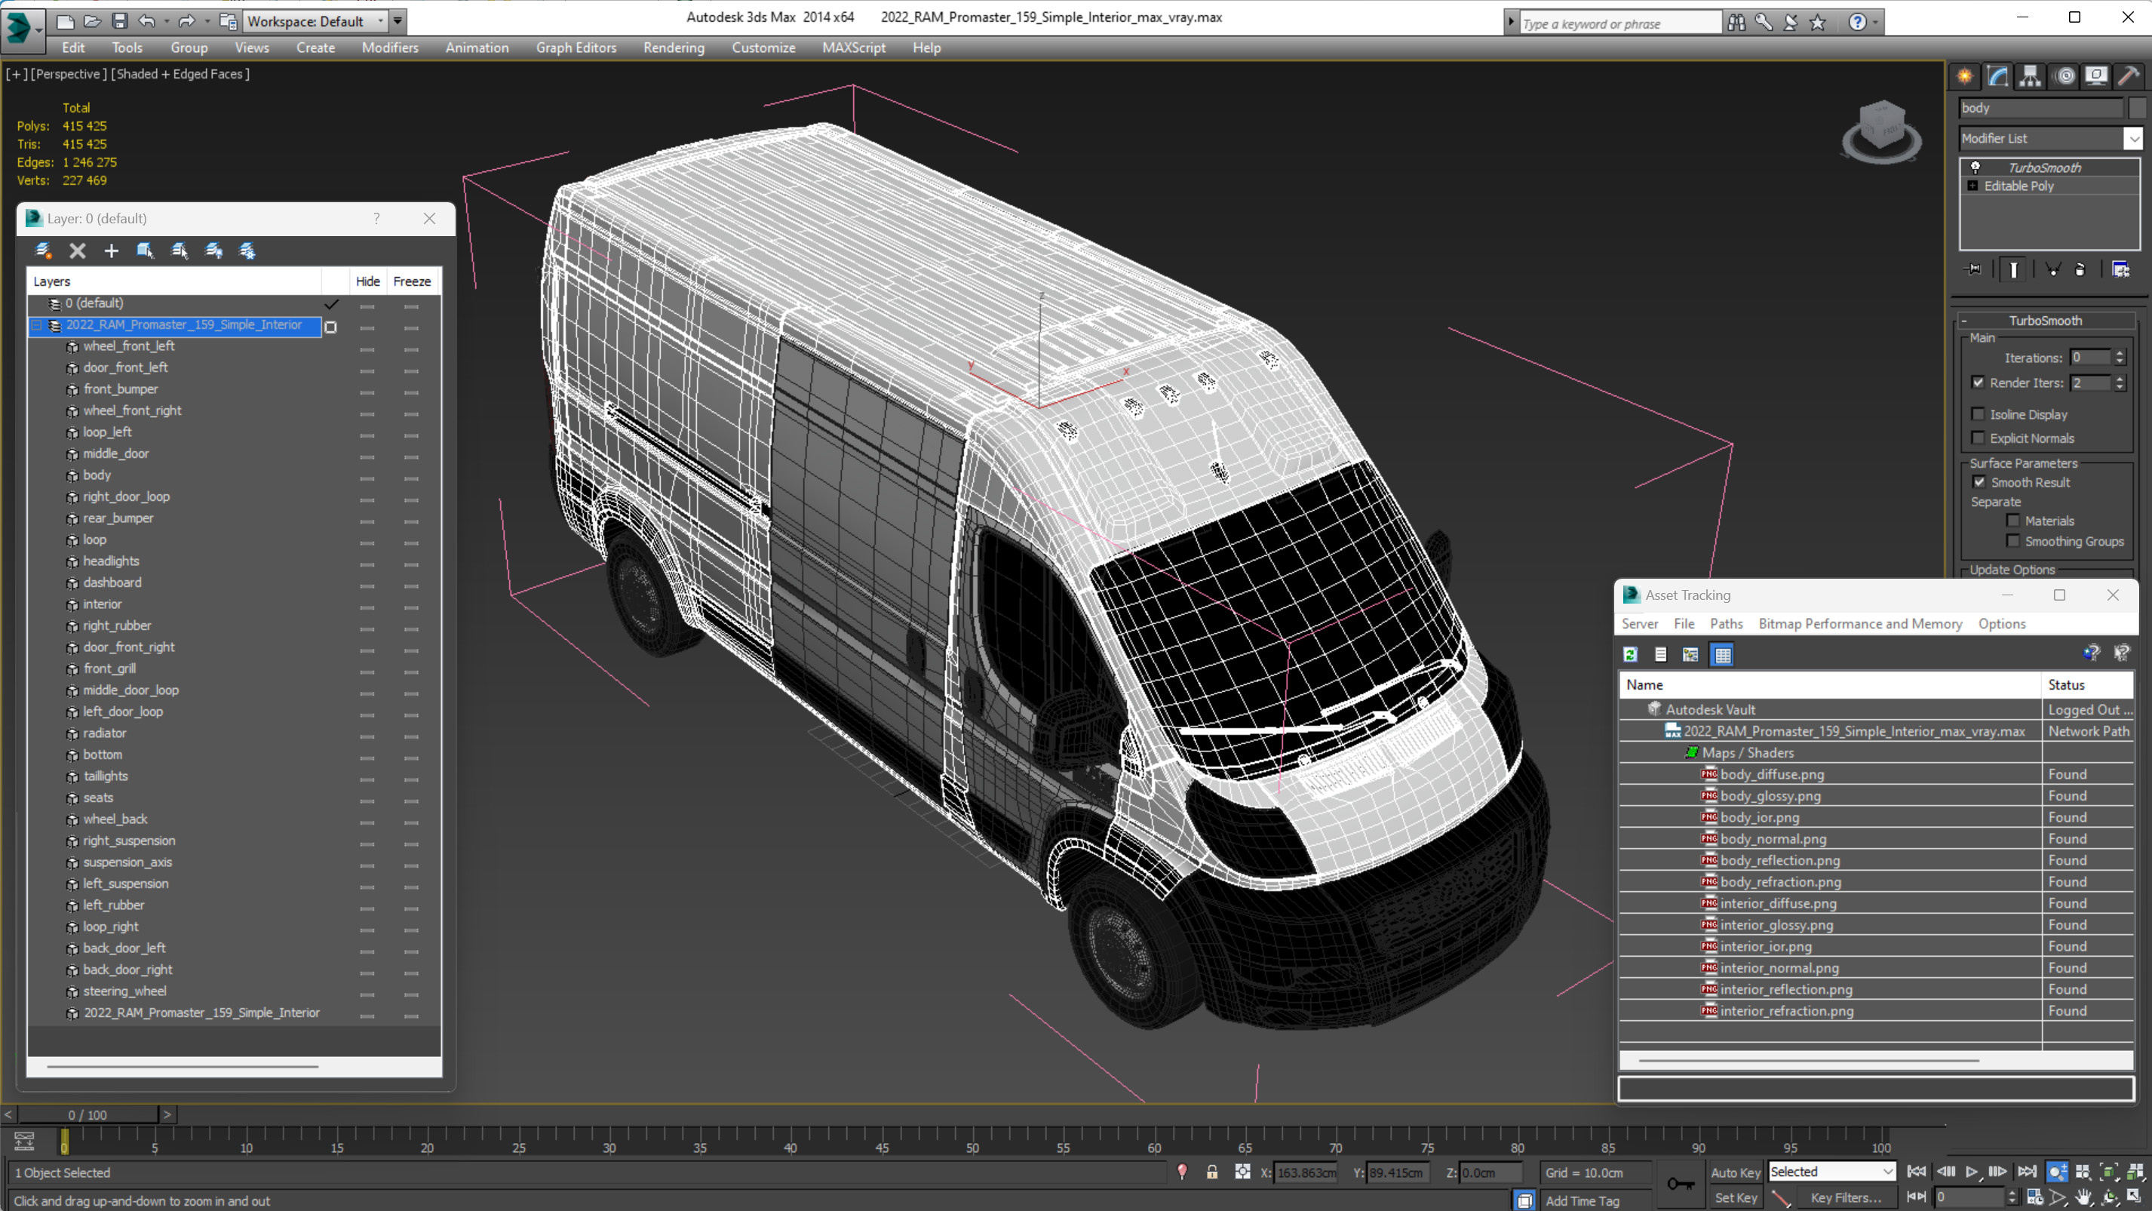Viewport: 2152px width, 1211px height.
Task: Click Table View icon in Asset Tracking
Action: tap(1723, 654)
